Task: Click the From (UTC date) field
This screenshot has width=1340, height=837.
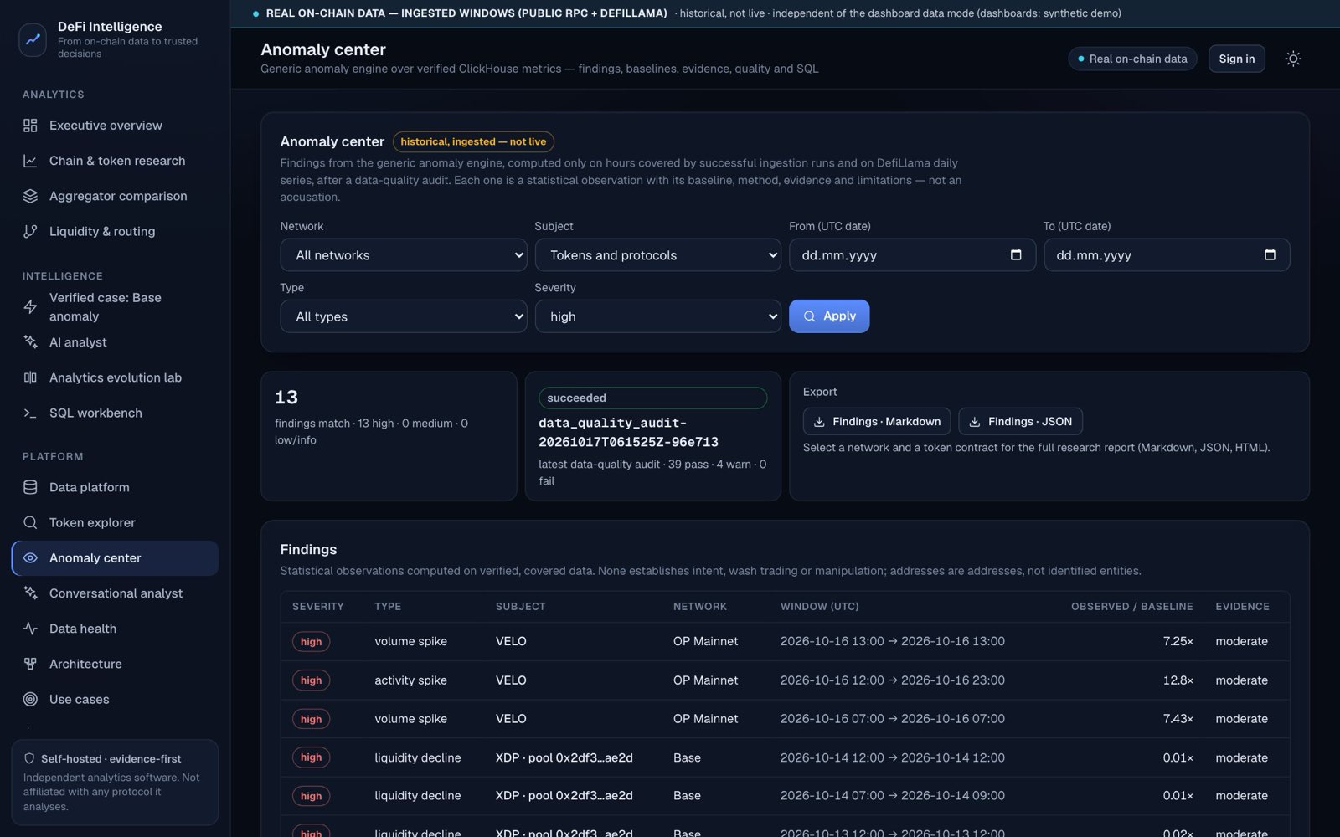Action: [912, 255]
